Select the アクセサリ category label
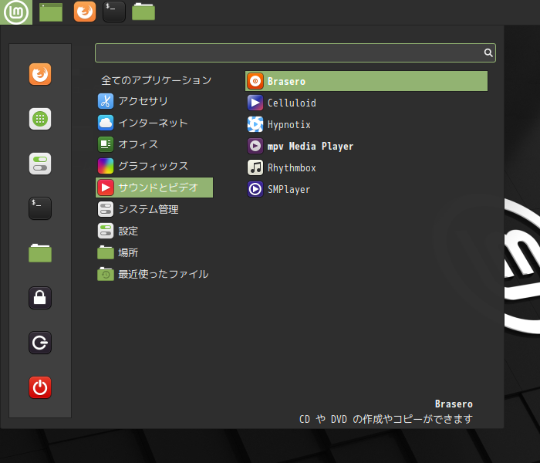Screen dimensions: 540x463 coord(143,101)
